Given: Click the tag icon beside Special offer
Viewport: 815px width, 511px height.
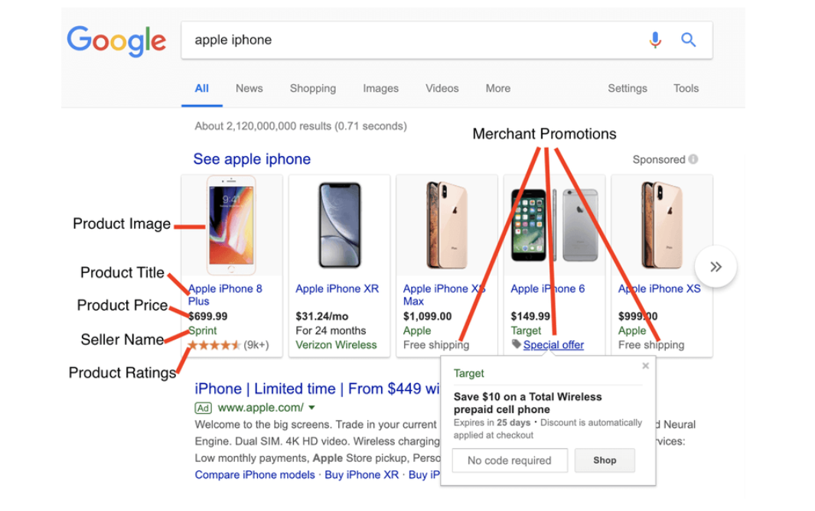Looking at the screenshot, I should click(x=517, y=345).
